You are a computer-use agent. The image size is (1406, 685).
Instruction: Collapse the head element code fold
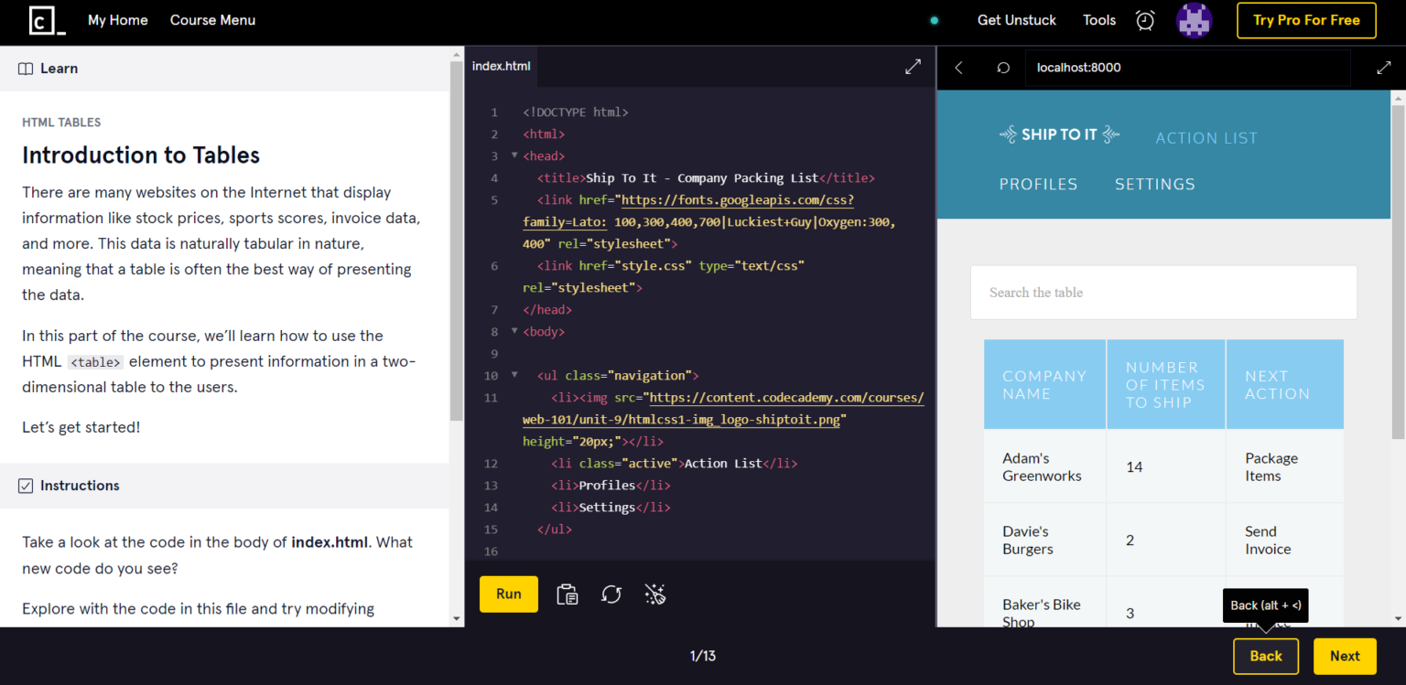click(514, 155)
